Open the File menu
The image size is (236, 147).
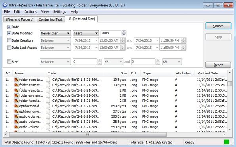pos(7,12)
